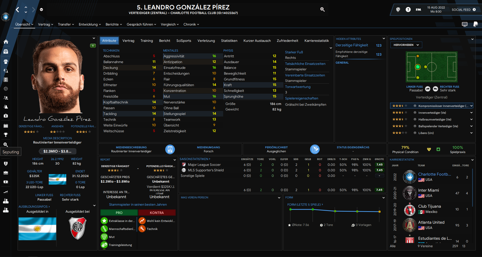
Task: Go to Home in the sidebar
Action: pyautogui.click(x=6, y=42)
